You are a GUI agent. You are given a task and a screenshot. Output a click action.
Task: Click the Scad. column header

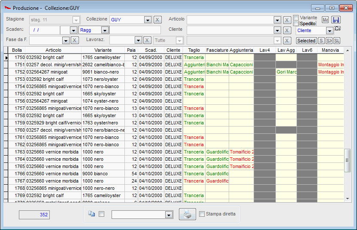pos(151,50)
